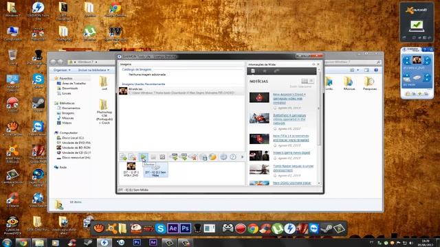This screenshot has width=440, height=247.
Task: Click the Photoshop button on the Windows taskbar
Action: [x=137, y=242]
